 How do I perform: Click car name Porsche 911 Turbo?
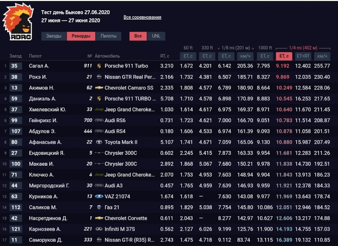[x=126, y=66]
